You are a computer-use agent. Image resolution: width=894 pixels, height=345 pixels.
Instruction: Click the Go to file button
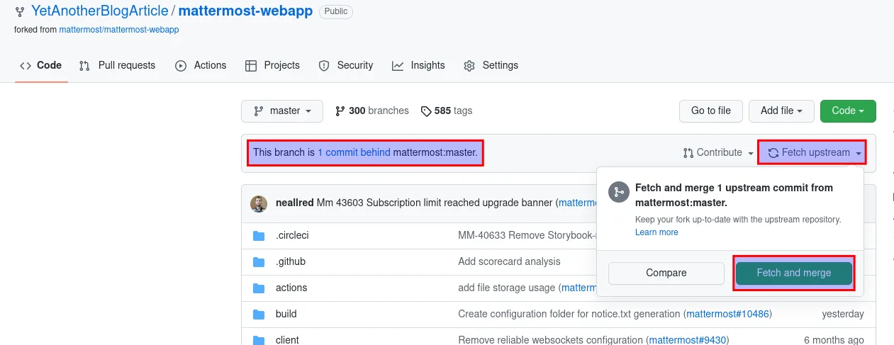pos(710,111)
